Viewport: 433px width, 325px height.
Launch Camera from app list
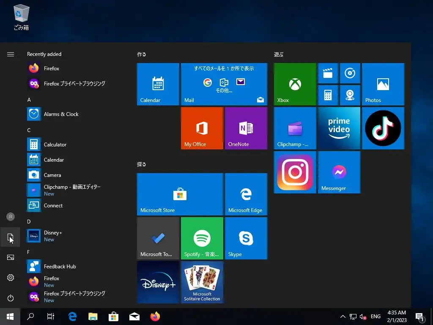[x=77, y=175]
